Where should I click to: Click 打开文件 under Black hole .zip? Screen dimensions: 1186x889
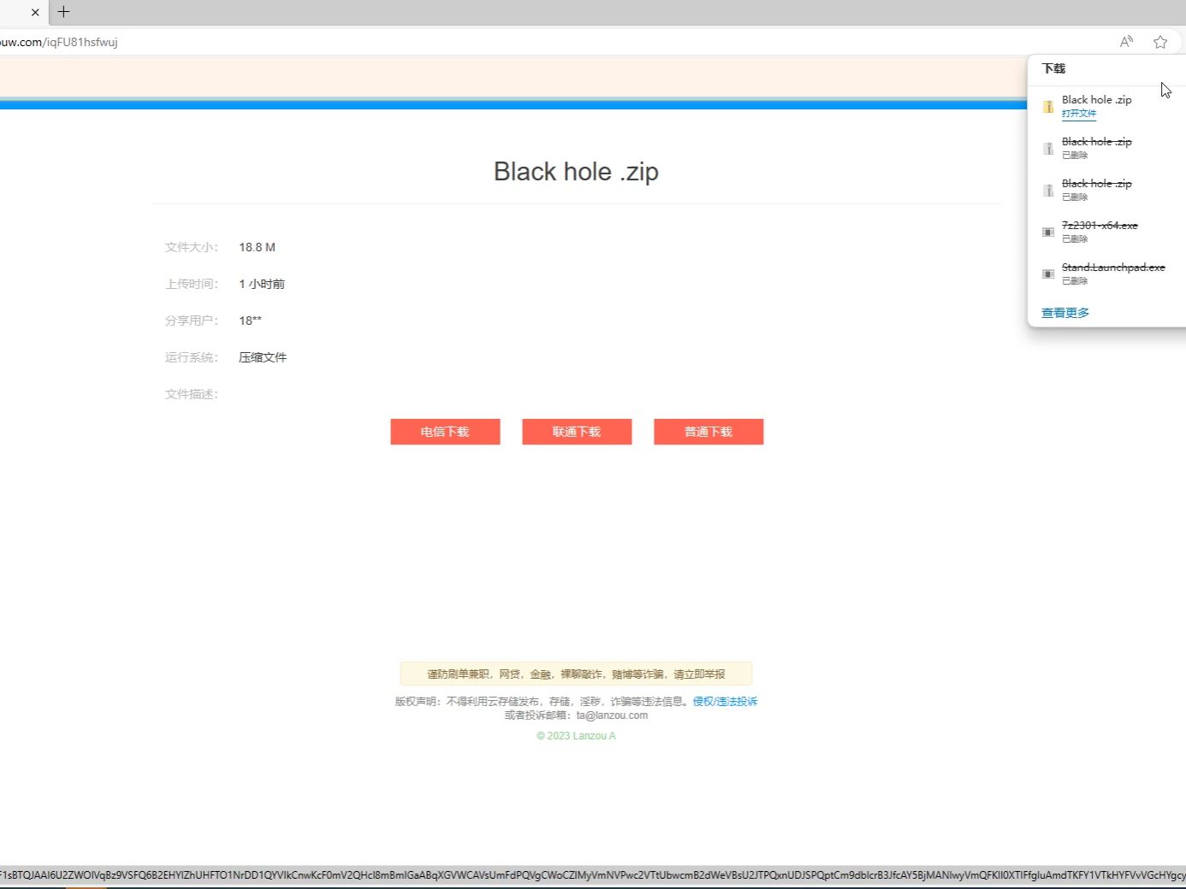pyautogui.click(x=1079, y=114)
